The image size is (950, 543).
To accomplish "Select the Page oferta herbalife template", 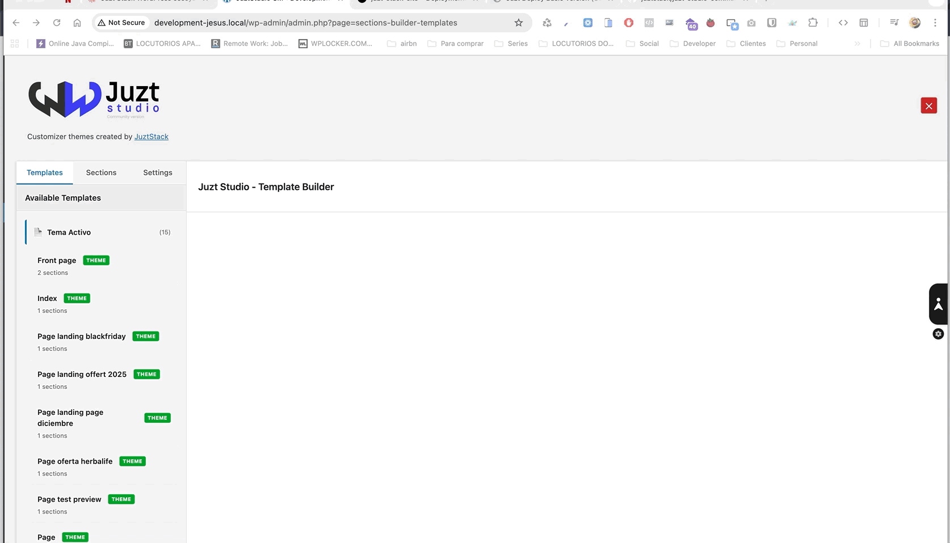I will pyautogui.click(x=102, y=467).
